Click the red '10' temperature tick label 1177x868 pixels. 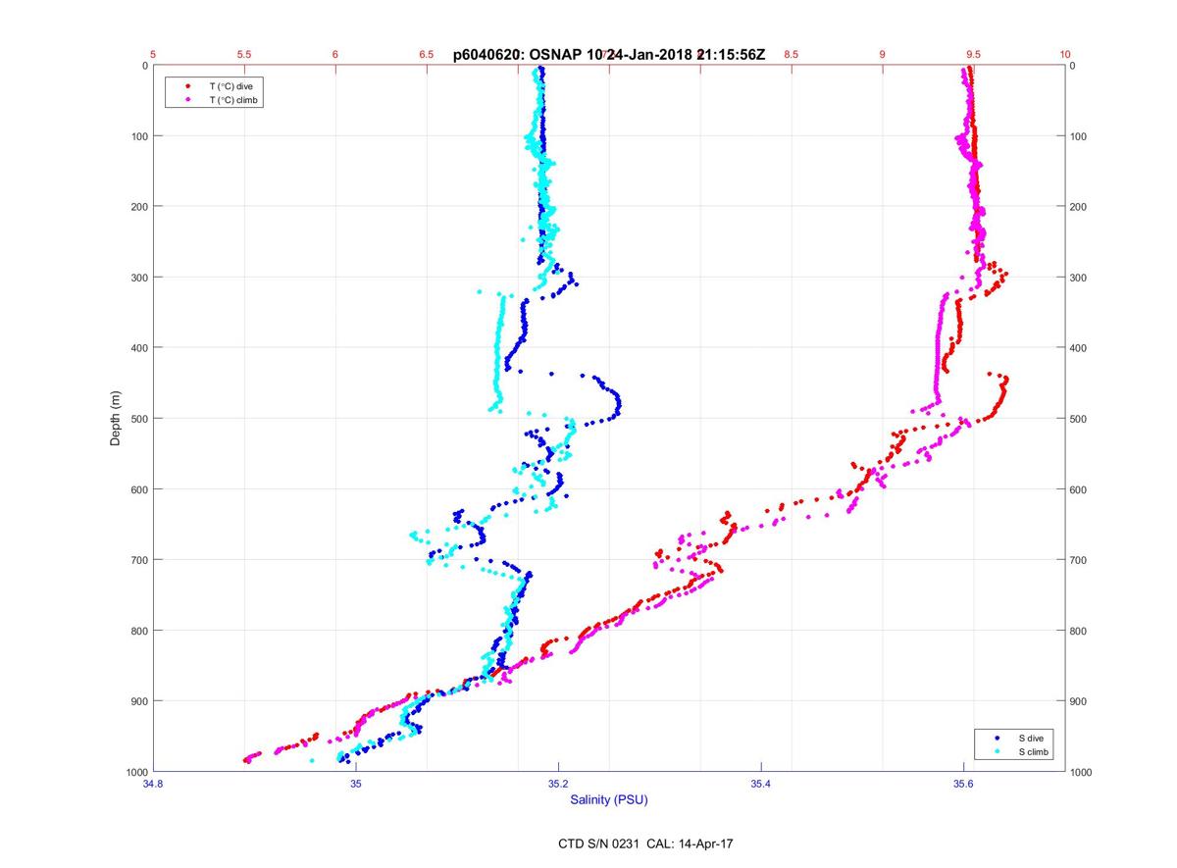[1065, 55]
